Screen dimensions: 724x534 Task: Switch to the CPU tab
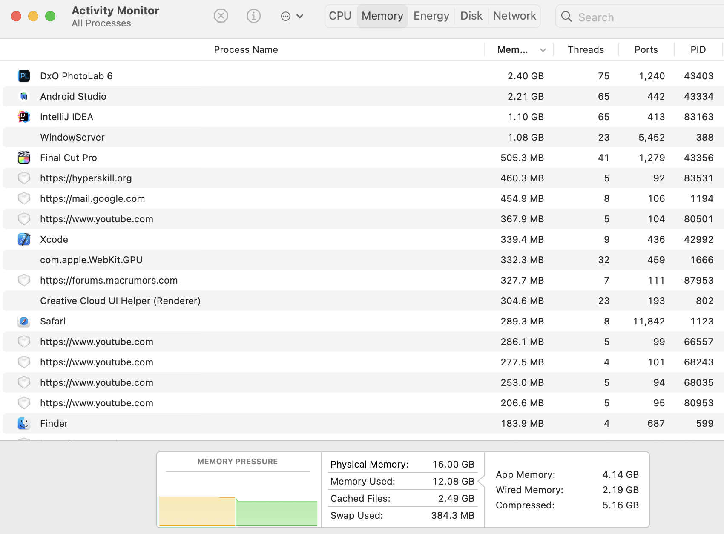[340, 16]
